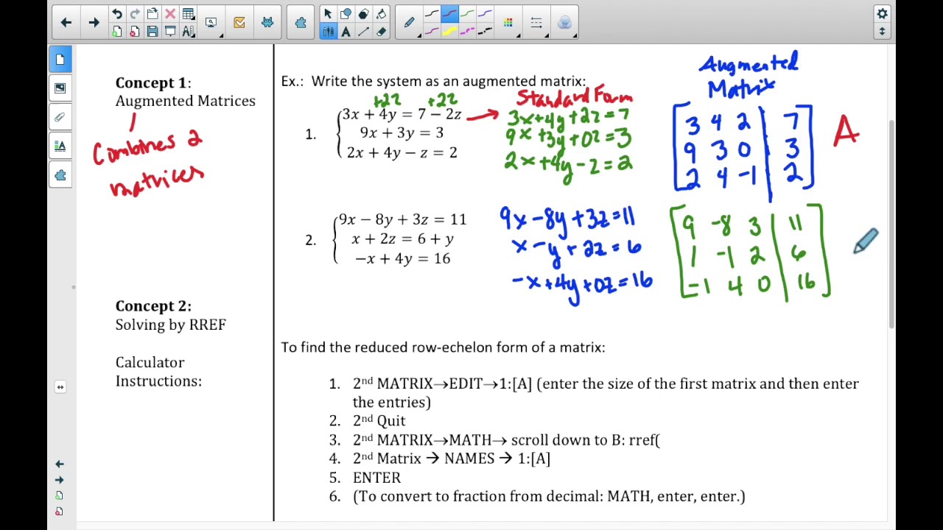
Task: Select the green pen line style
Action: [x=467, y=14]
